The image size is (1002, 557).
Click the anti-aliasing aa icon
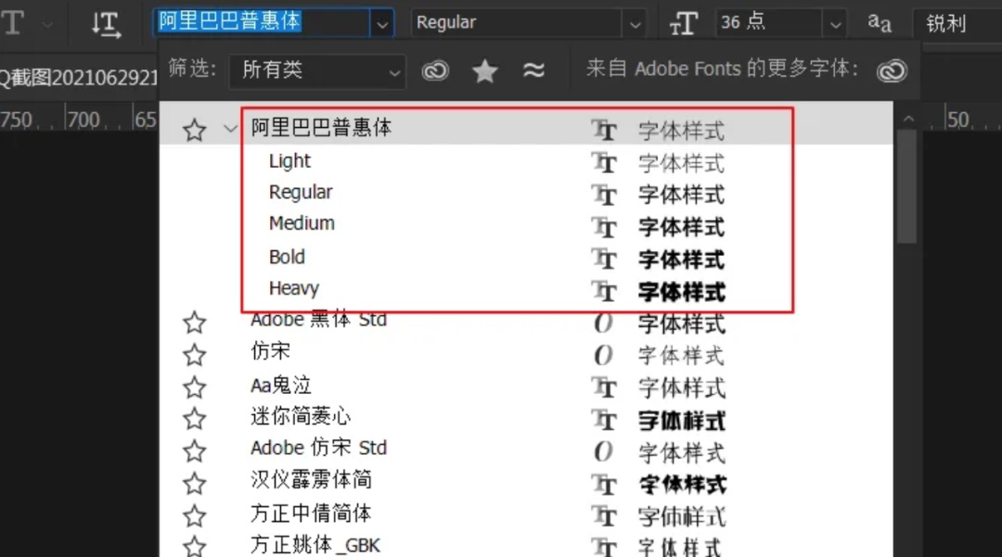(879, 23)
